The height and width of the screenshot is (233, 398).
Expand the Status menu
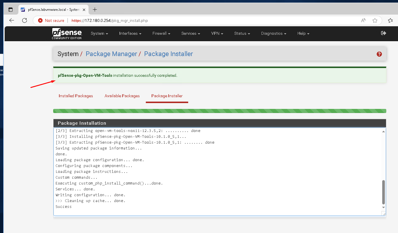(242, 34)
